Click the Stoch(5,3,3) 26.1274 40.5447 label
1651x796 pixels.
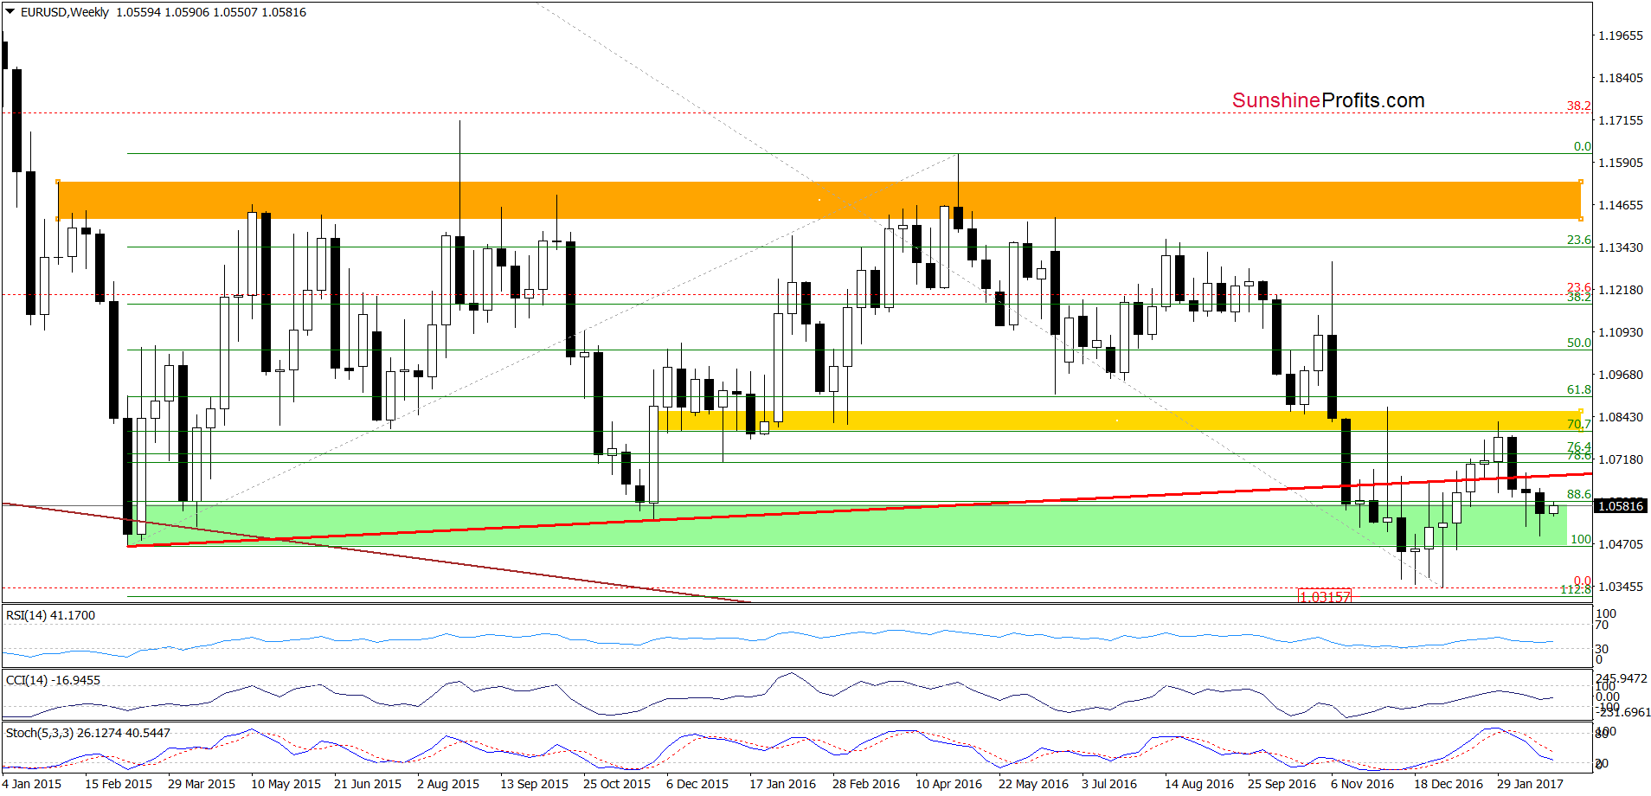pos(88,733)
